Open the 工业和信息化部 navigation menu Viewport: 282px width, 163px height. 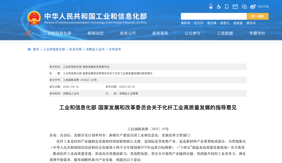tap(57, 33)
